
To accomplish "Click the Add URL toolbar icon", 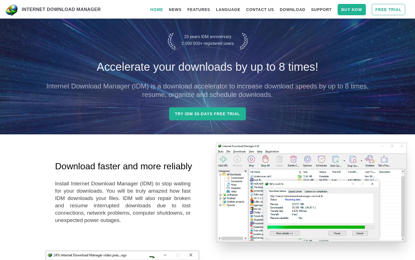I will [223, 159].
